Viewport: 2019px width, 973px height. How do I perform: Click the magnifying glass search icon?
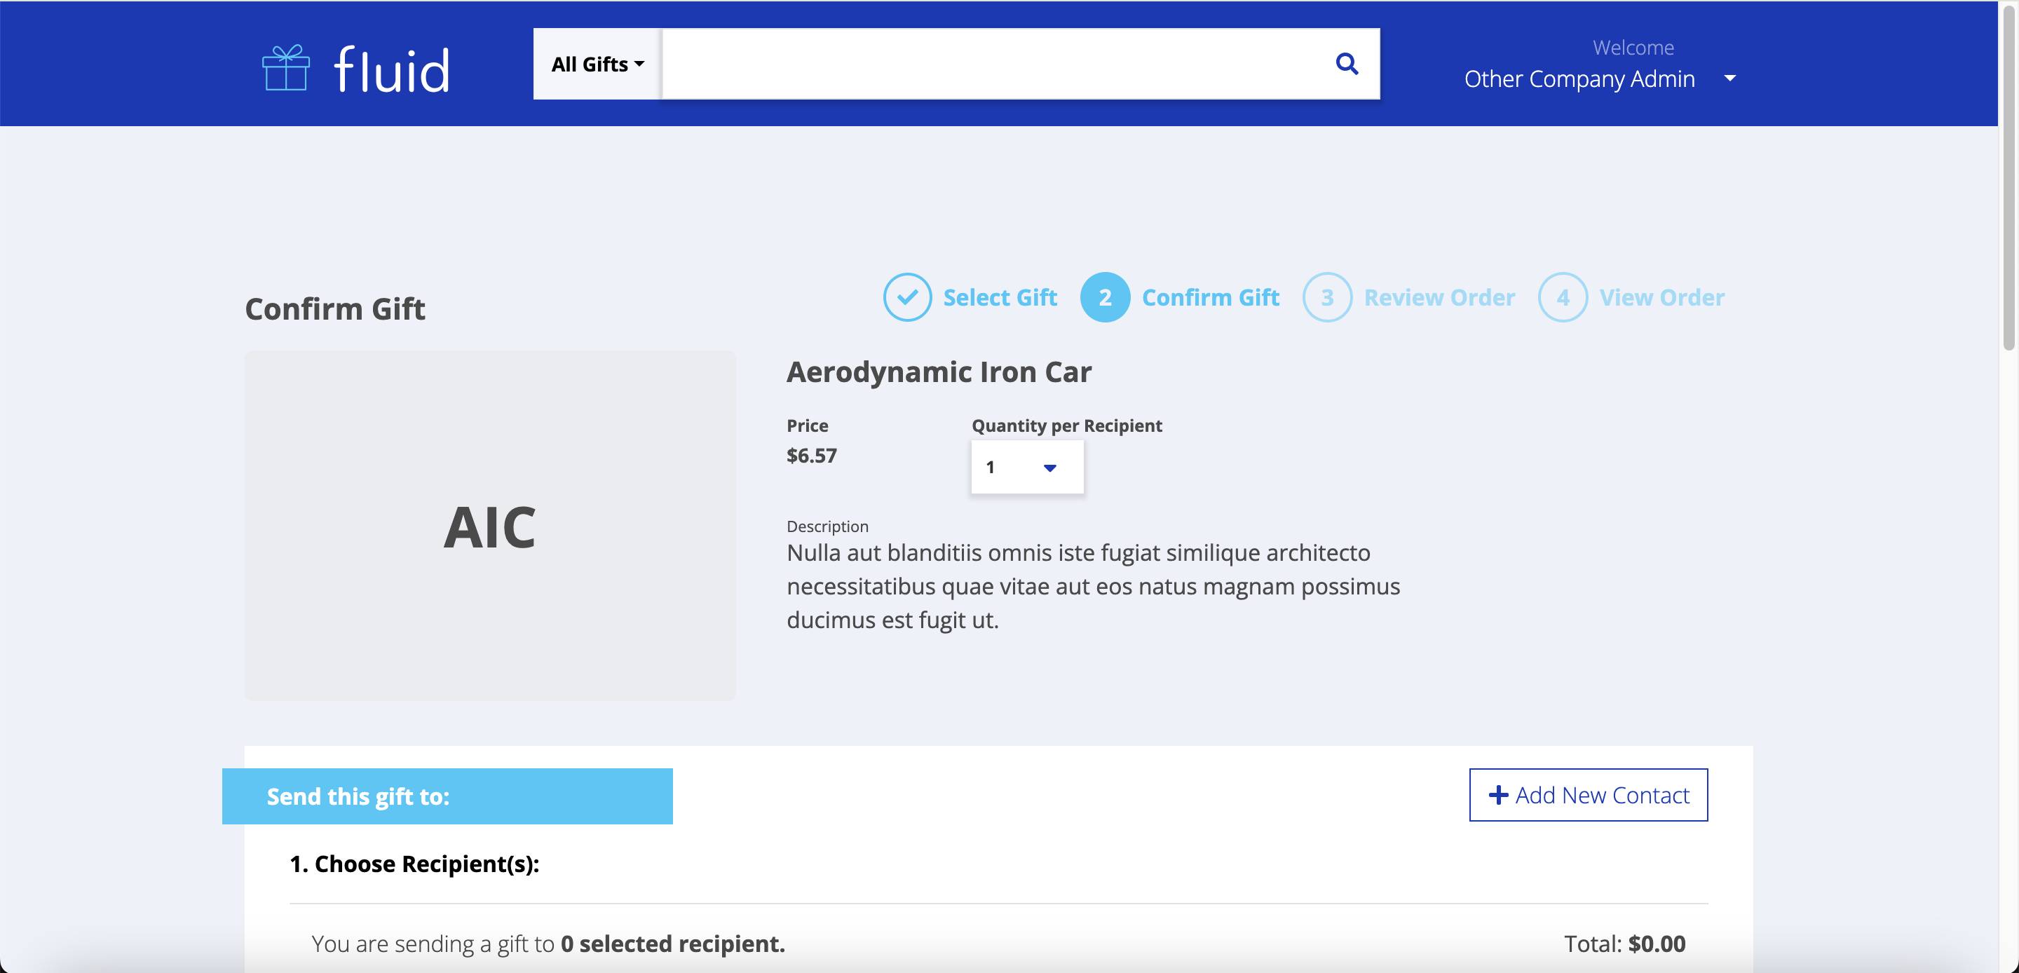pos(1346,64)
